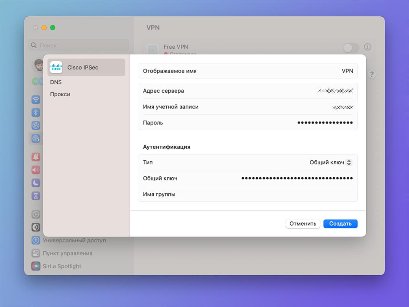Click the Cisco IPSec logo icon
The width and height of the screenshot is (409, 307).
[56, 67]
